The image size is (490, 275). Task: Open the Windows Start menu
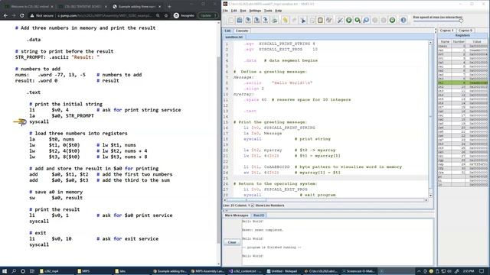click(x=5, y=271)
